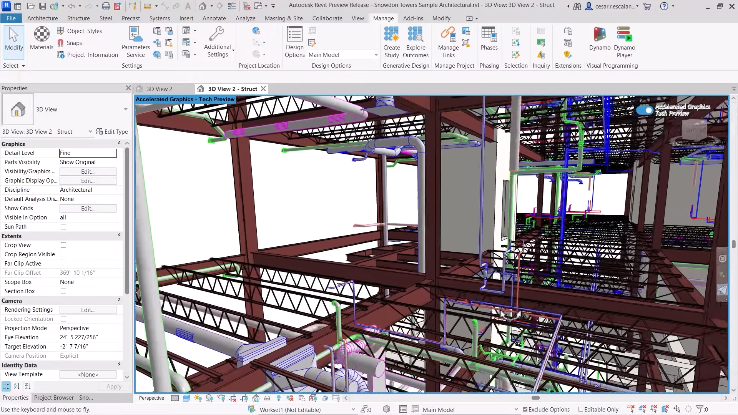The height and width of the screenshot is (415, 738).
Task: Turn off Accelerated Graphics Tech Preview toggle
Action: click(645, 110)
